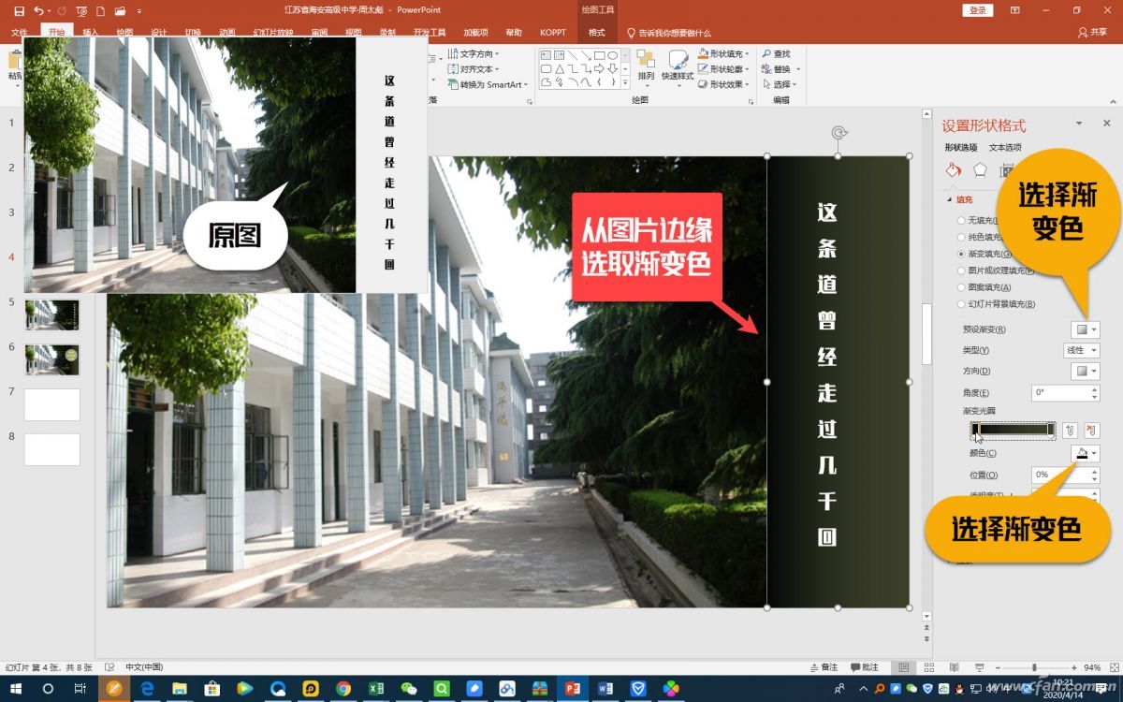
Task: Click Convert to SmartArt button
Action: click(489, 84)
